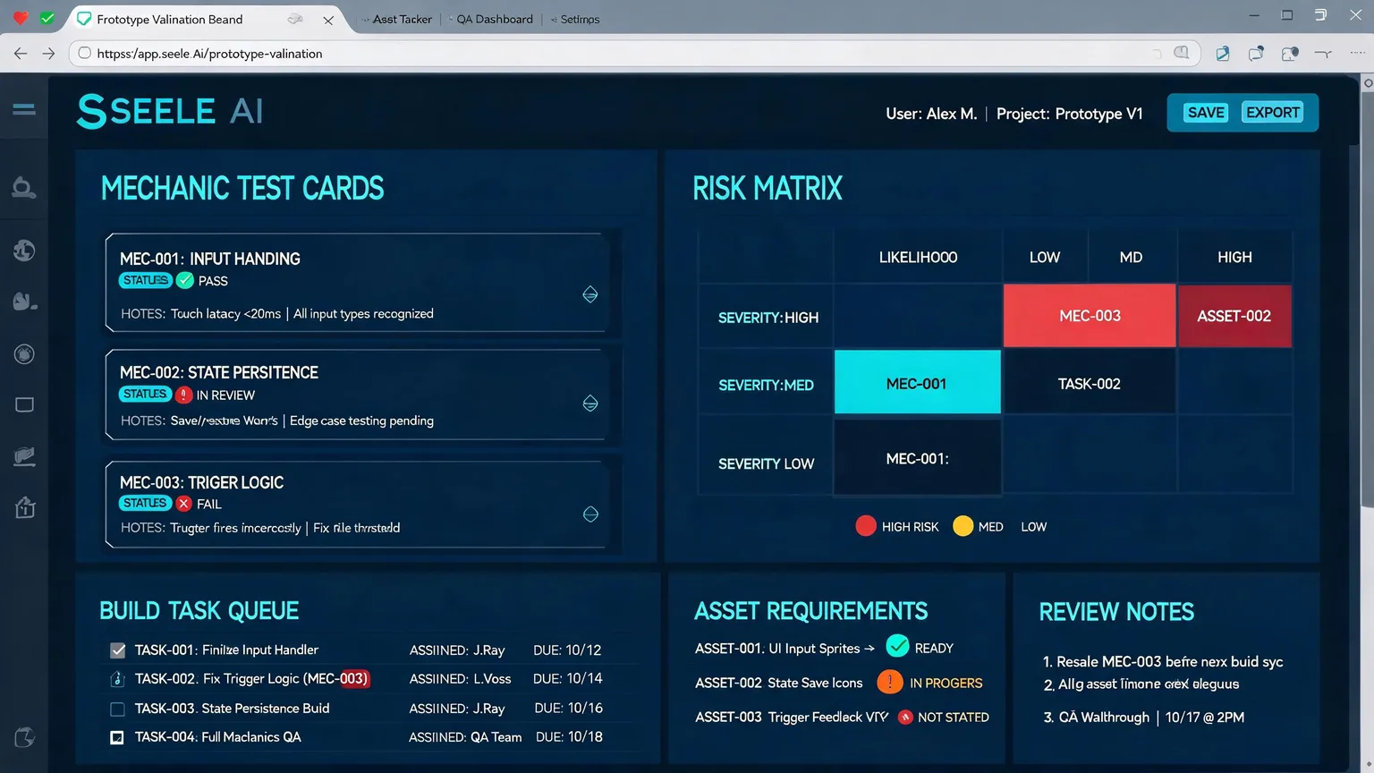Click the yellow MED legend dot
Image resolution: width=1374 pixels, height=773 pixels.
pos(963,526)
